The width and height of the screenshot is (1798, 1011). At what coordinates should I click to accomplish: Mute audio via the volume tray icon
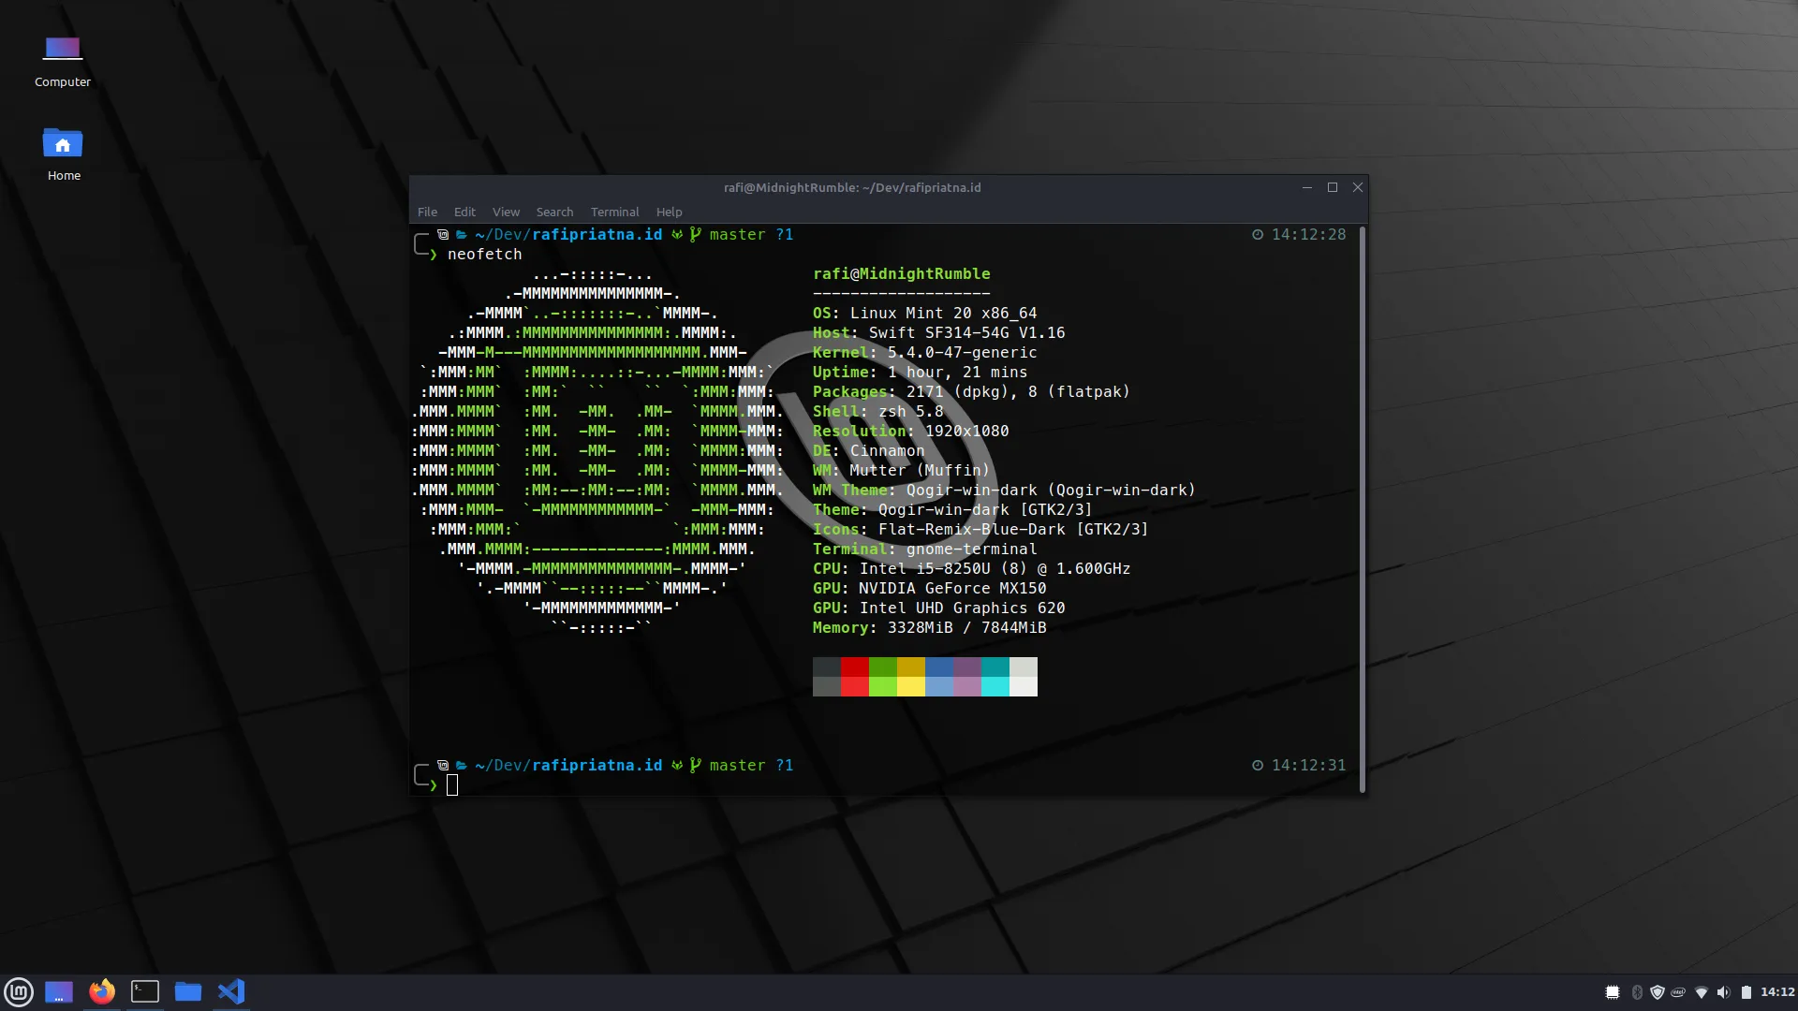pos(1726,991)
